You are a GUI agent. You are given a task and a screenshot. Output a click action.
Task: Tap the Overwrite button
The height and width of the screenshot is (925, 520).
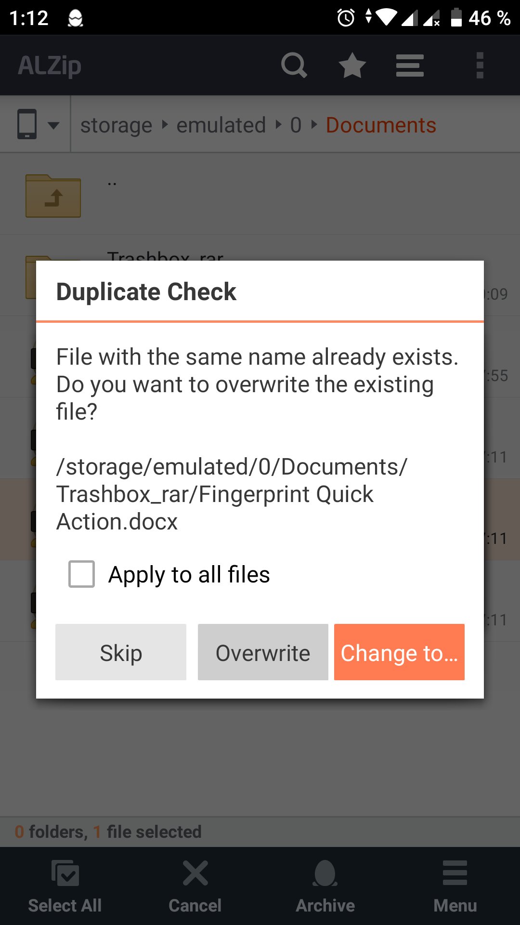(263, 652)
